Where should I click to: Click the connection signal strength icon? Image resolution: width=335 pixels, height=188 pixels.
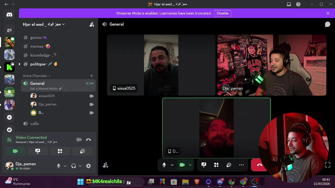[9, 140]
